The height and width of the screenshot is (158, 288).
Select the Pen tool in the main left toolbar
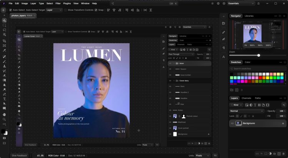tap(4, 94)
